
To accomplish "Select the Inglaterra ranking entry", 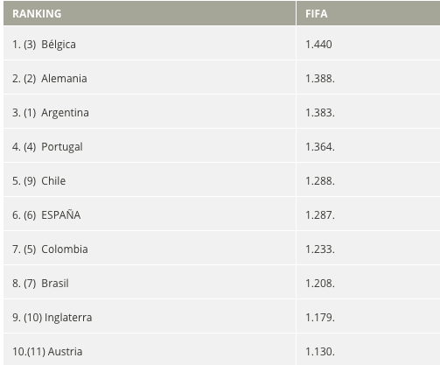I will coord(150,316).
